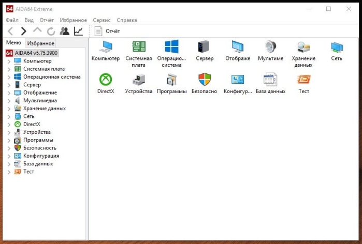Expand the Хранение данных tree node chevron

[9, 109]
